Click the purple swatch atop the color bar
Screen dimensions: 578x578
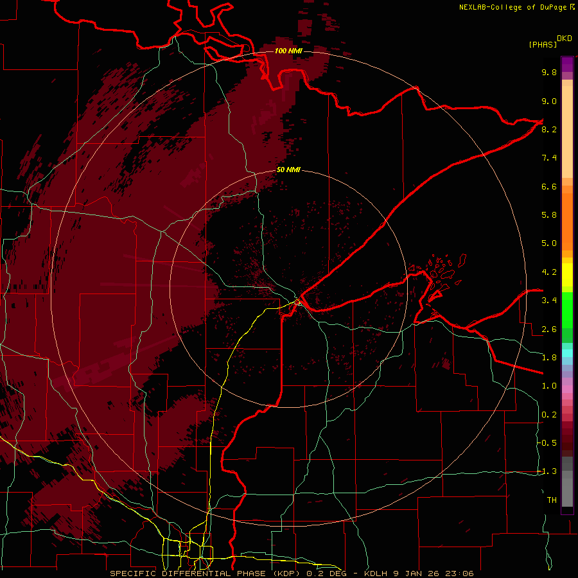coord(567,64)
